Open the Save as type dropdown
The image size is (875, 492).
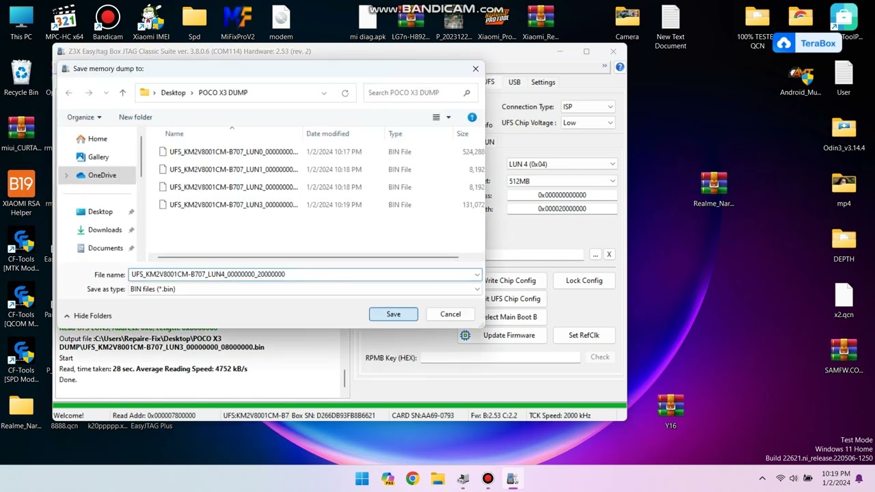[x=476, y=289]
